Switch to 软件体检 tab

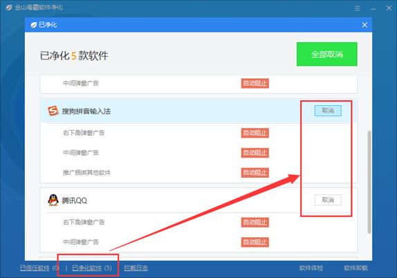tap(311, 268)
